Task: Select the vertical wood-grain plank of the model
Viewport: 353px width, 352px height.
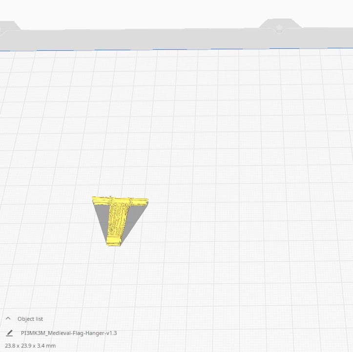Action: [x=118, y=218]
